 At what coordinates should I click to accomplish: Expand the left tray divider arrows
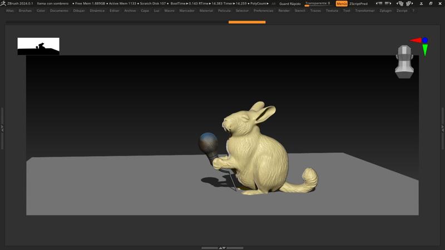pyautogui.click(x=2, y=128)
